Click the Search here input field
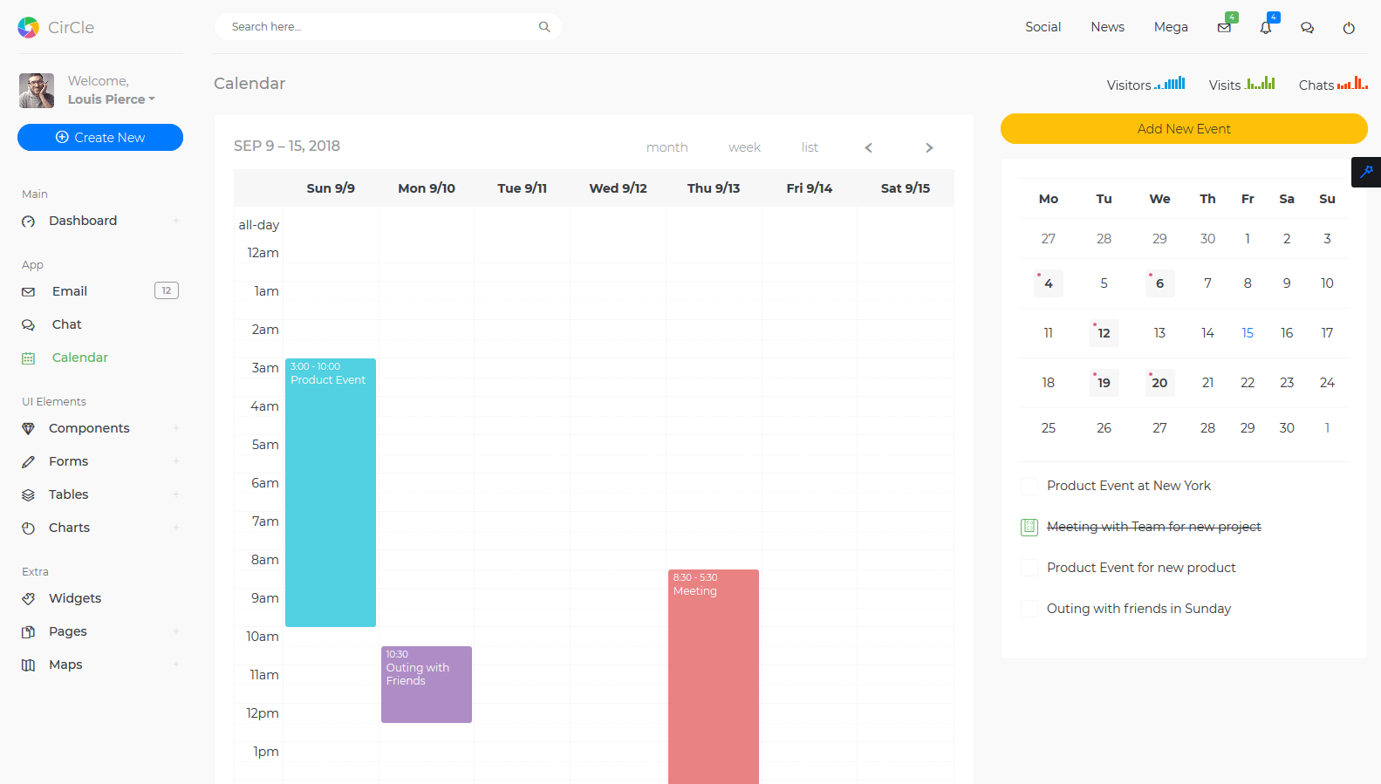Image resolution: width=1381 pixels, height=784 pixels. 379,27
